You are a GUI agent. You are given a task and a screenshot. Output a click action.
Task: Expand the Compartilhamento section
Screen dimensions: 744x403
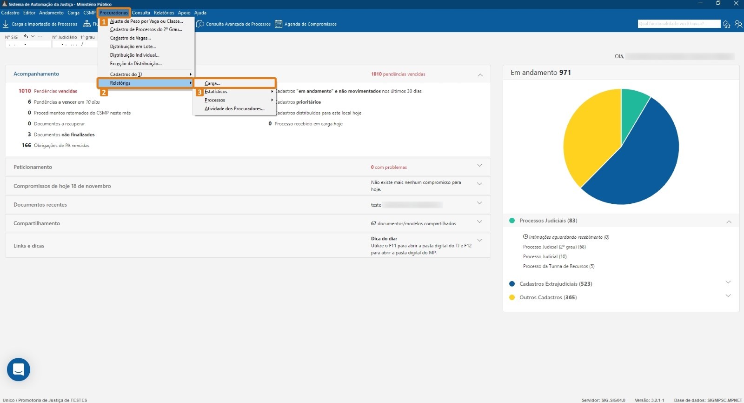[x=479, y=222]
